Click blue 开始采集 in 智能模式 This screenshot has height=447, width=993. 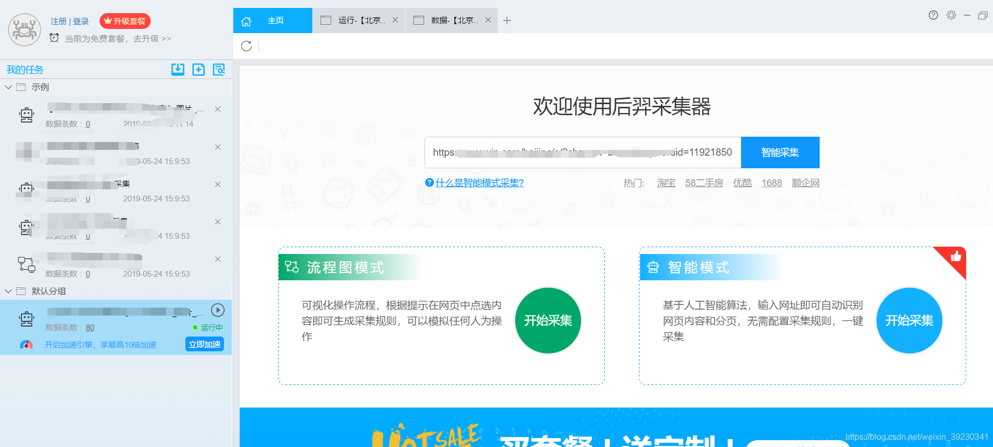click(x=909, y=320)
